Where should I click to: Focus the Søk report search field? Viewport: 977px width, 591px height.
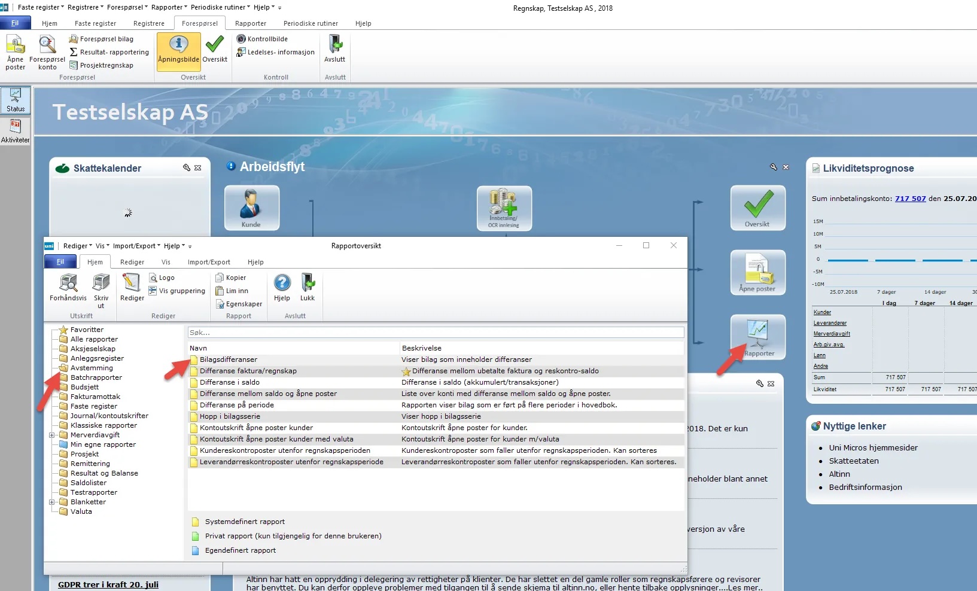tap(436, 332)
